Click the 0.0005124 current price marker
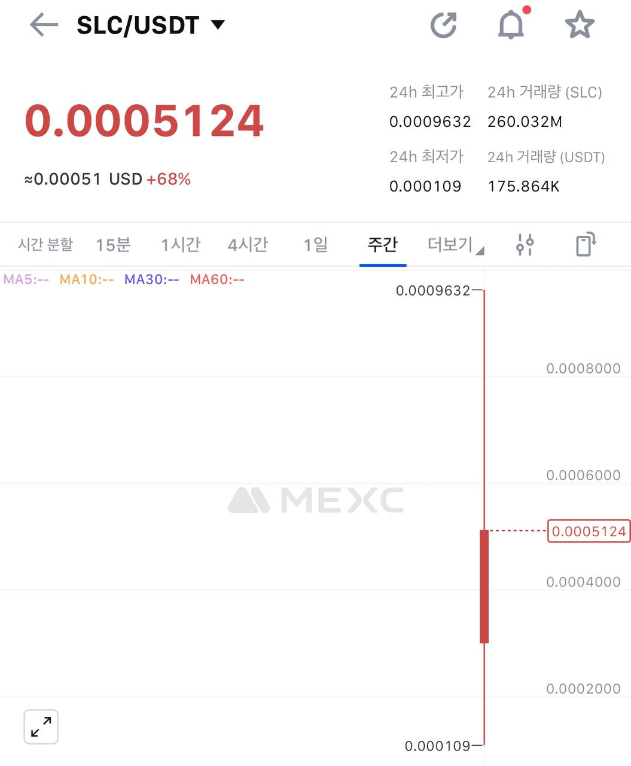This screenshot has height=766, width=631. 589,531
